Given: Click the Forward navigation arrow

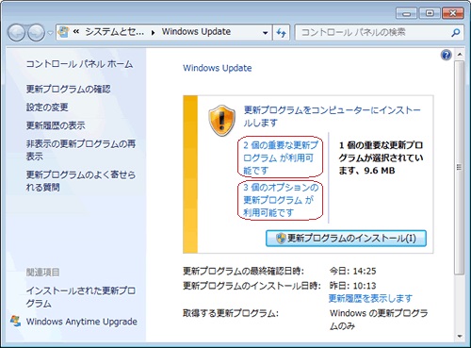Looking at the screenshot, I should point(36,33).
